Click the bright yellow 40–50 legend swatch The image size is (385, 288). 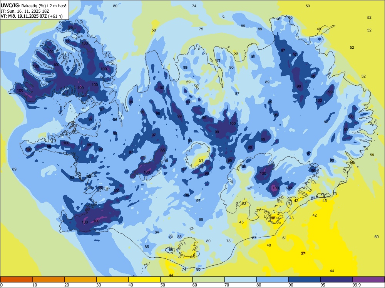pyautogui.click(x=144, y=280)
